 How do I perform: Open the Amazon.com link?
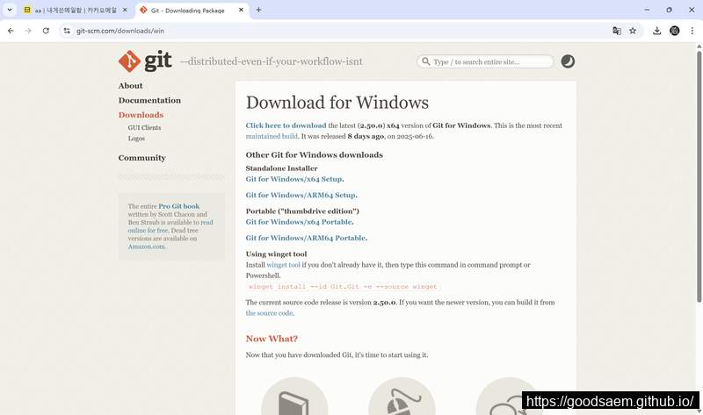coord(147,247)
